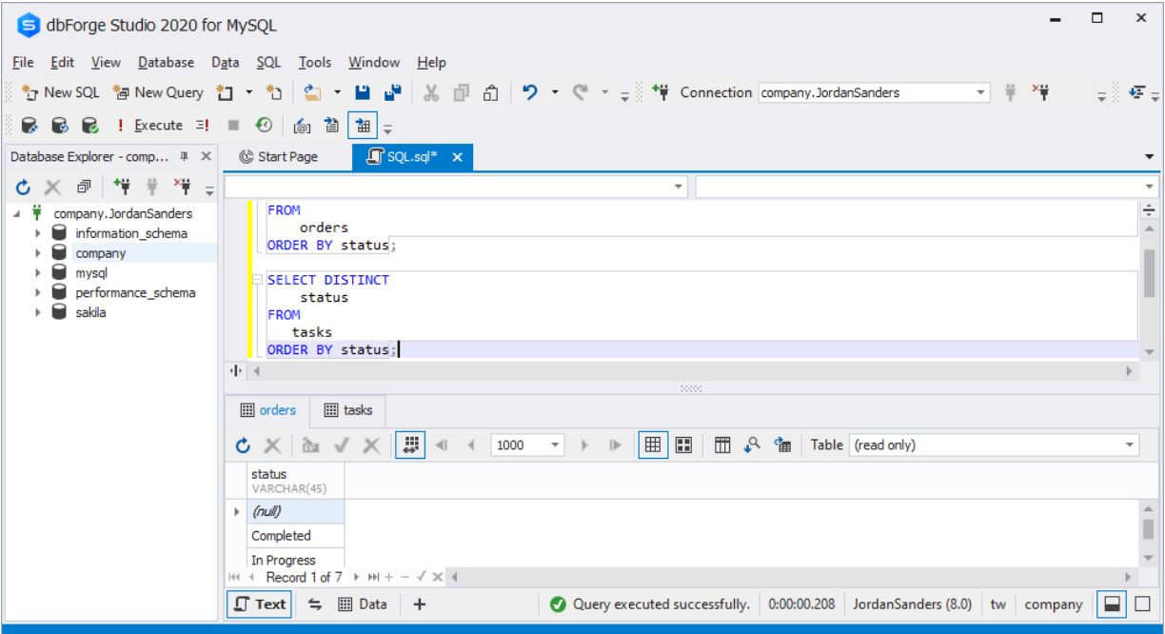Open the left navigation combo above the editor
The width and height of the screenshot is (1165, 634).
point(456,187)
